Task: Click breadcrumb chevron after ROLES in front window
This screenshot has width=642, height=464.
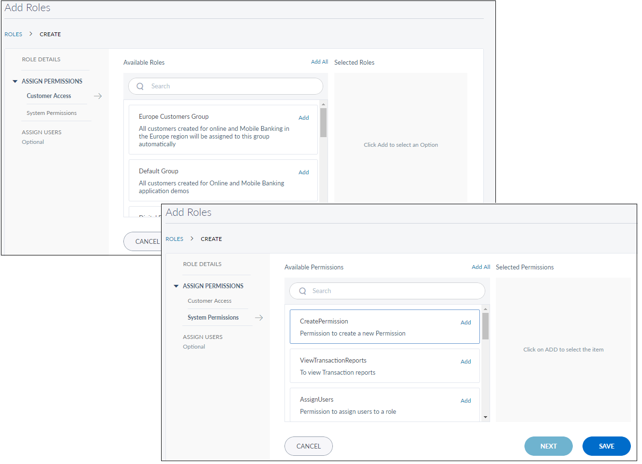Action: pos(192,239)
